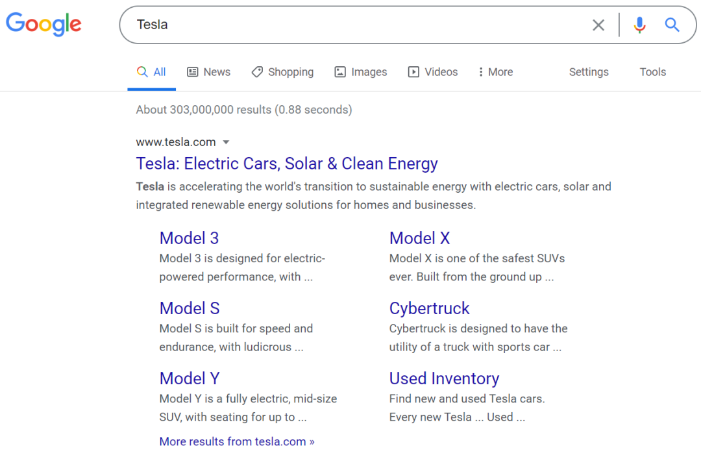Clear the search box with the X icon

point(598,25)
